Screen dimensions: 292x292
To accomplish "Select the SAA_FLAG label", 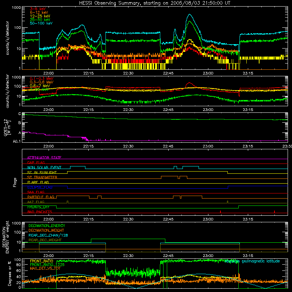I will (36, 192).
